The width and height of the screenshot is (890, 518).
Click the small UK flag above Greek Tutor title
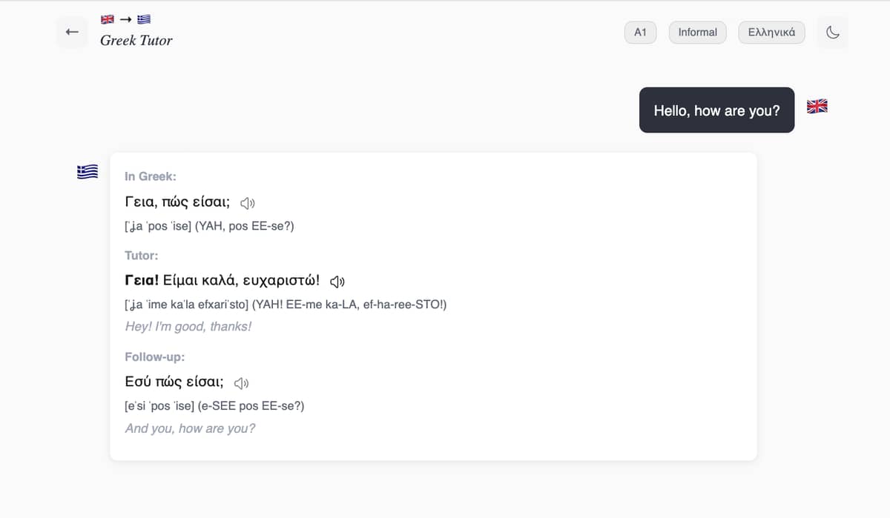[x=108, y=19]
